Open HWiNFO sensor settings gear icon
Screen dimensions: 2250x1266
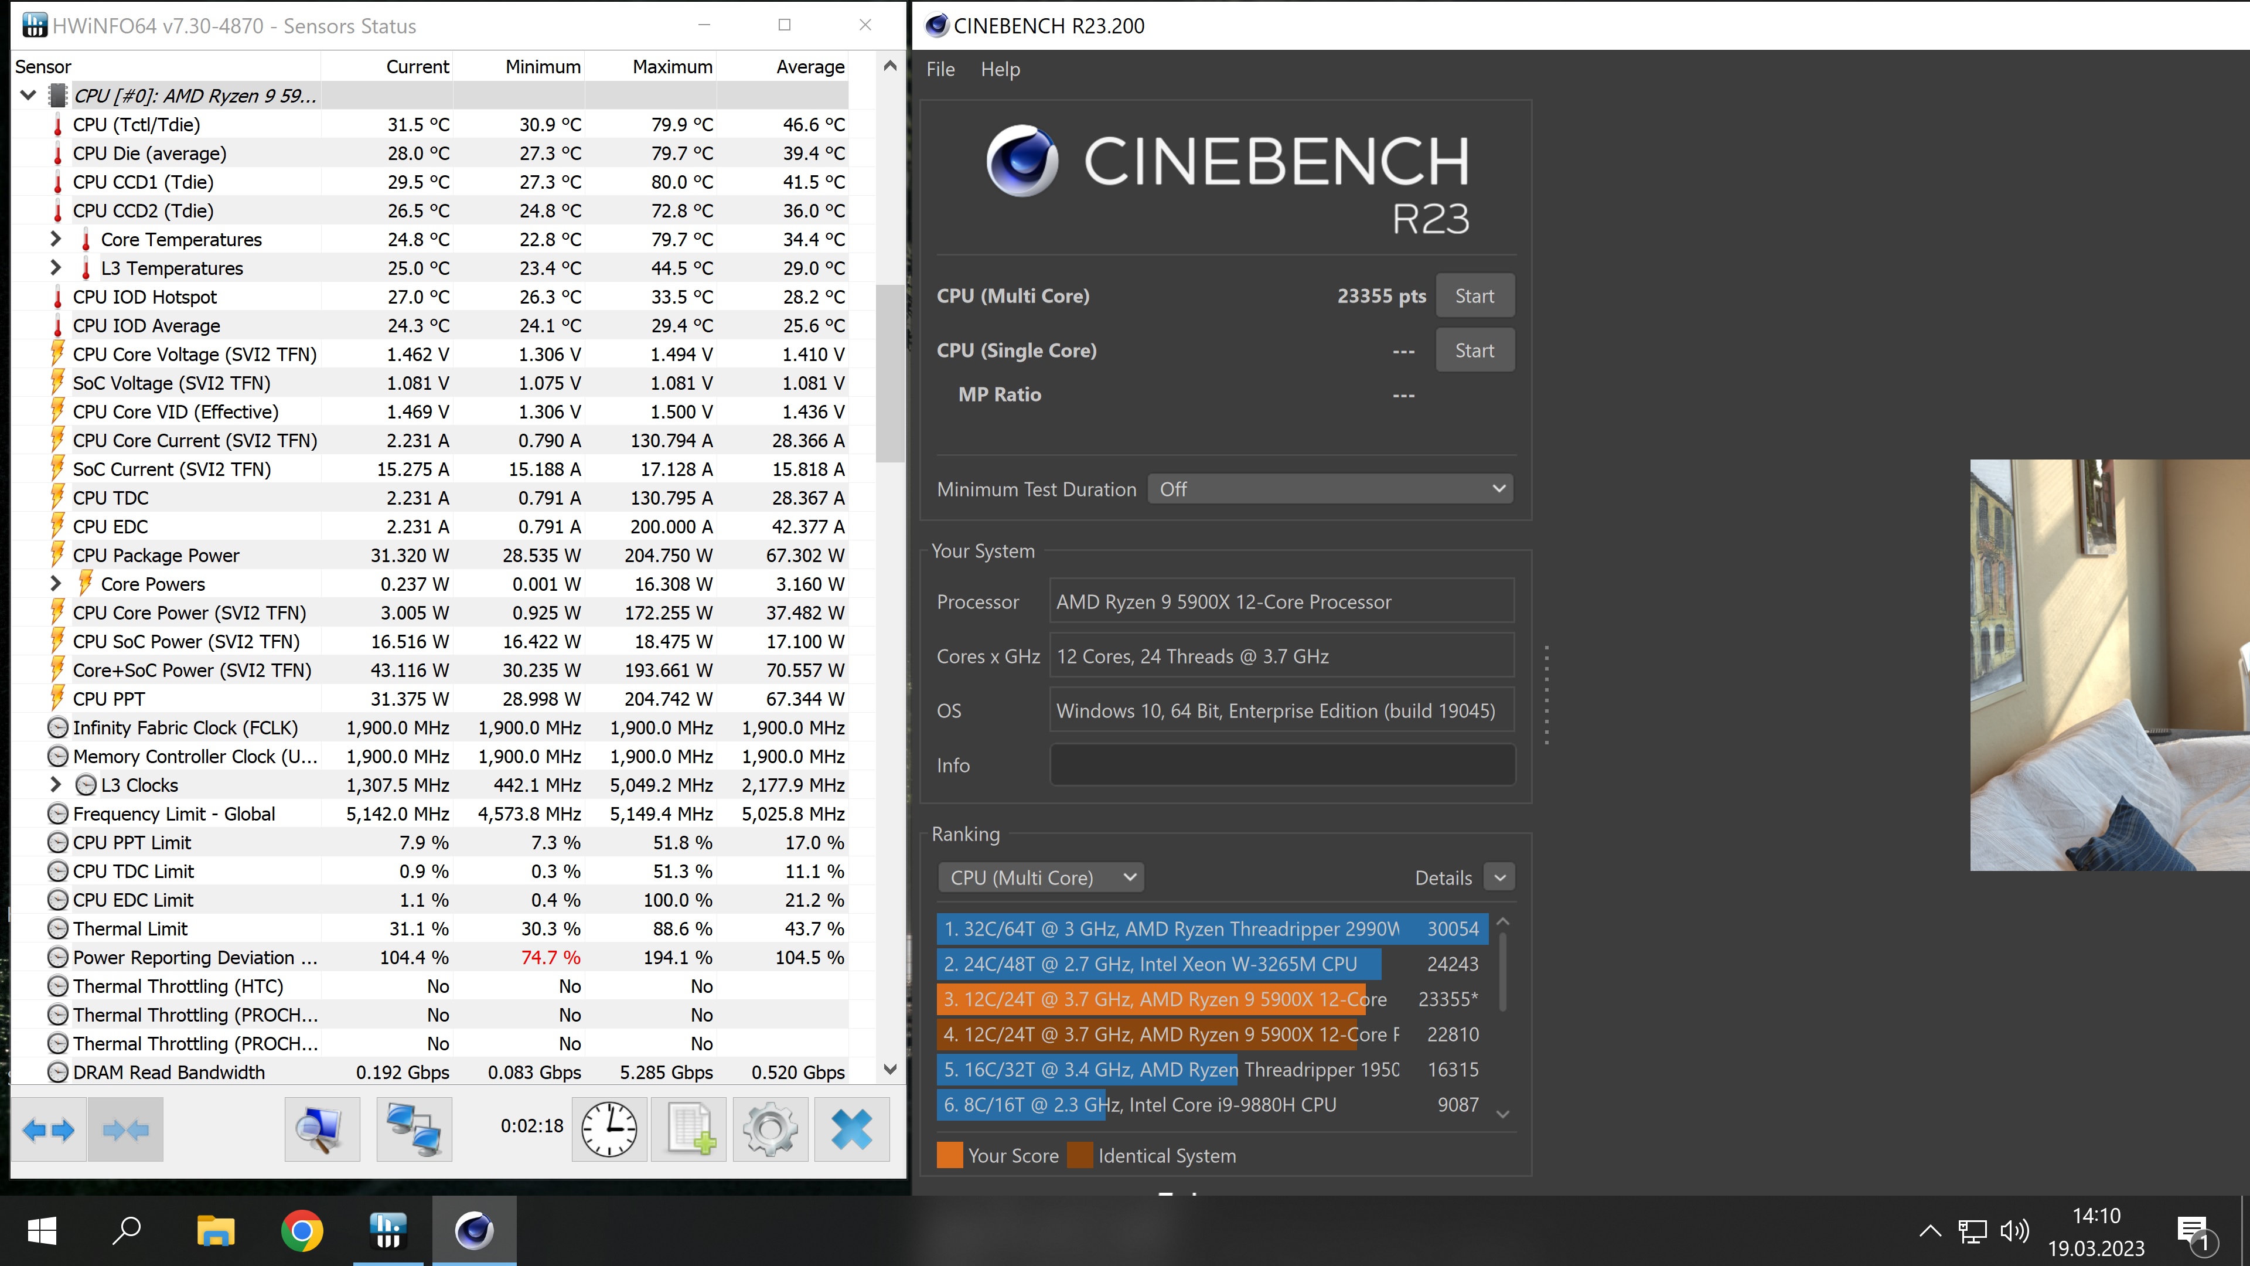click(771, 1129)
